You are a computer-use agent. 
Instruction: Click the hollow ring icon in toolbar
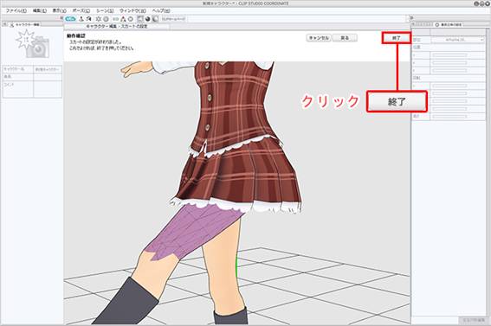131,19
